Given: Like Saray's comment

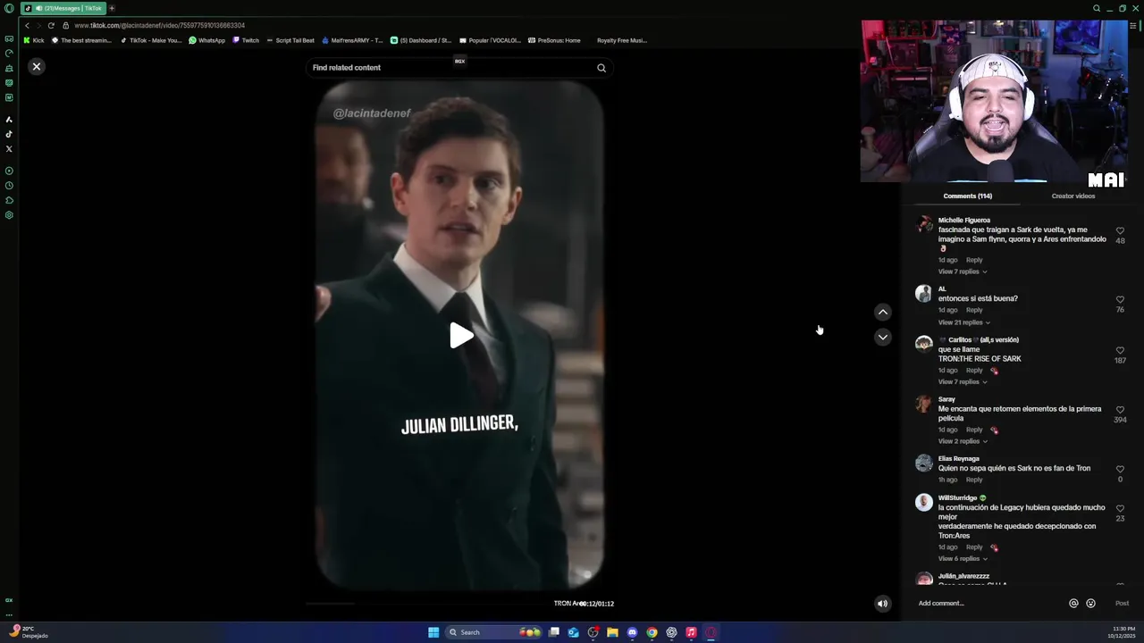Looking at the screenshot, I should [x=1120, y=410].
